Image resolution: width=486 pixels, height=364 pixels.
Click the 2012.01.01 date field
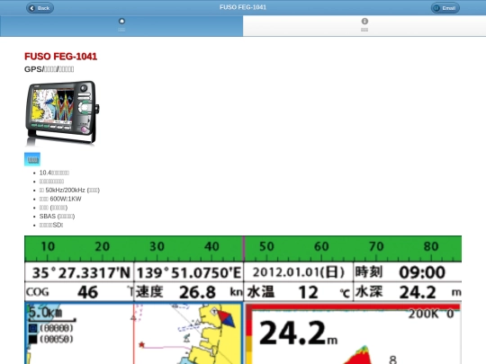[x=298, y=272]
